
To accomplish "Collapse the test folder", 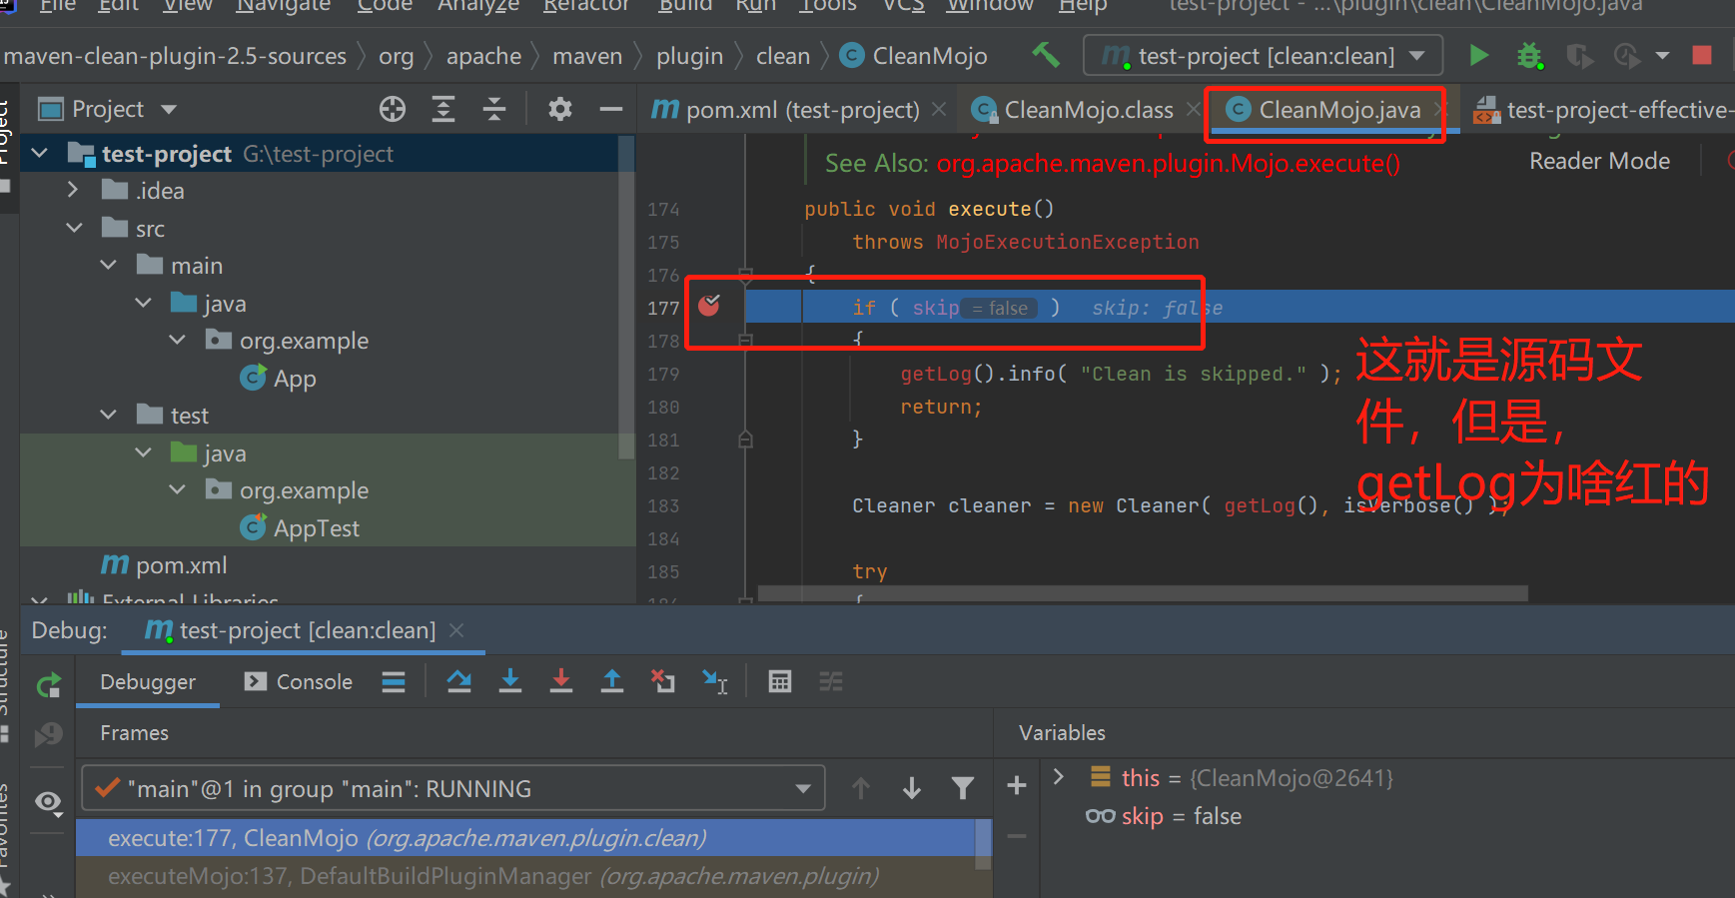I will [109, 415].
